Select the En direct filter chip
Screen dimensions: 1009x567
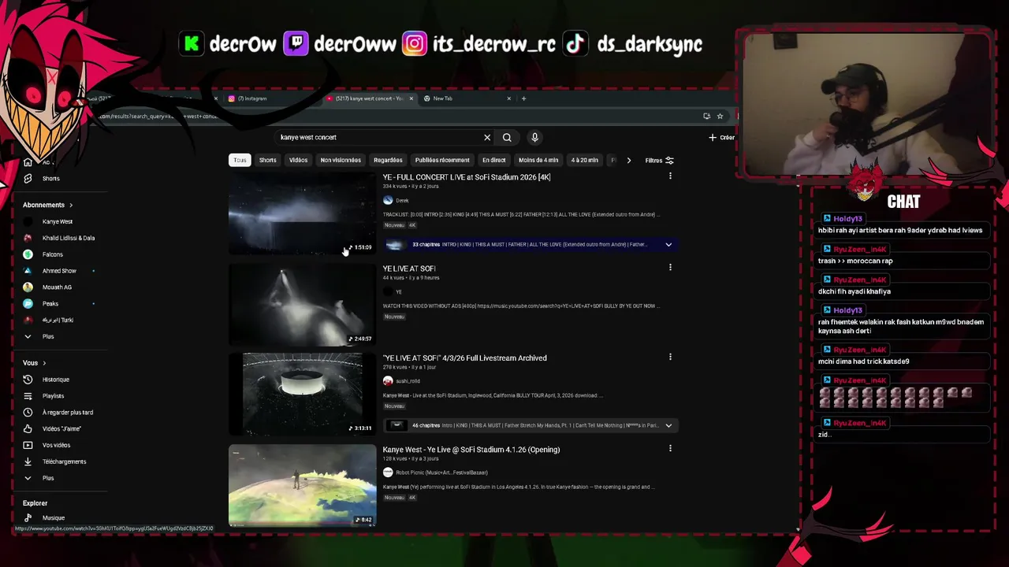[493, 160]
